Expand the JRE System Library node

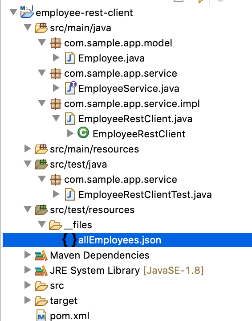point(28,270)
